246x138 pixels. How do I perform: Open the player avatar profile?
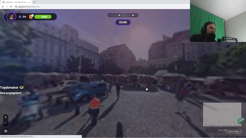pos(11,17)
